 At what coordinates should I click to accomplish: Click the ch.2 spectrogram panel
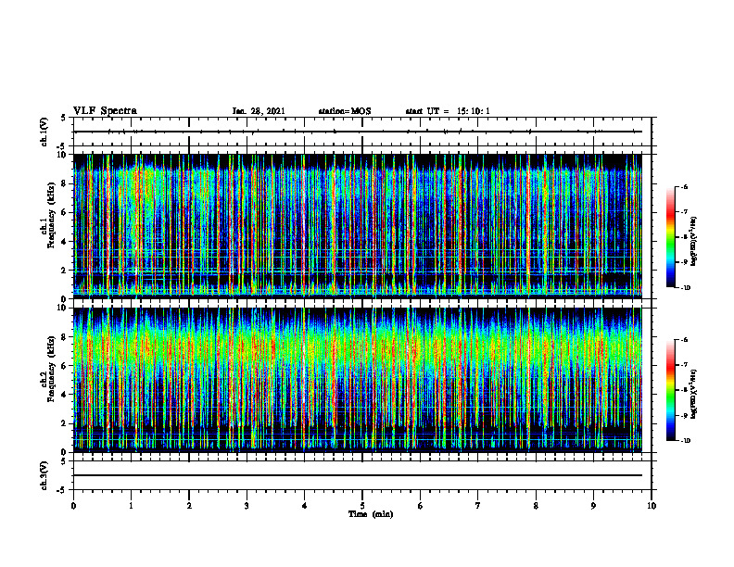358,380
